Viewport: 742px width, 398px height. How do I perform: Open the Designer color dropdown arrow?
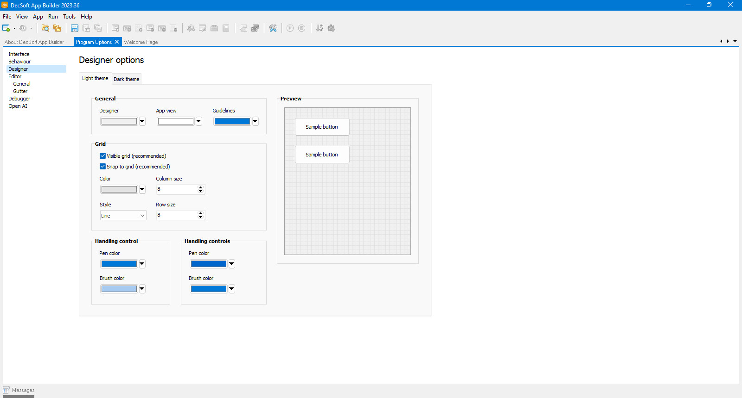[142, 121]
